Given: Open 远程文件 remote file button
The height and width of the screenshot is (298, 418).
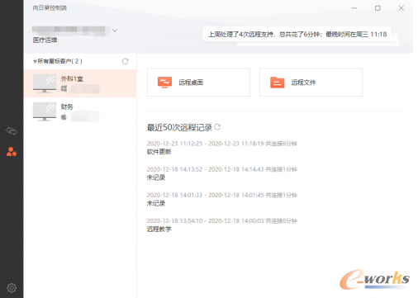Looking at the screenshot, I should point(311,83).
